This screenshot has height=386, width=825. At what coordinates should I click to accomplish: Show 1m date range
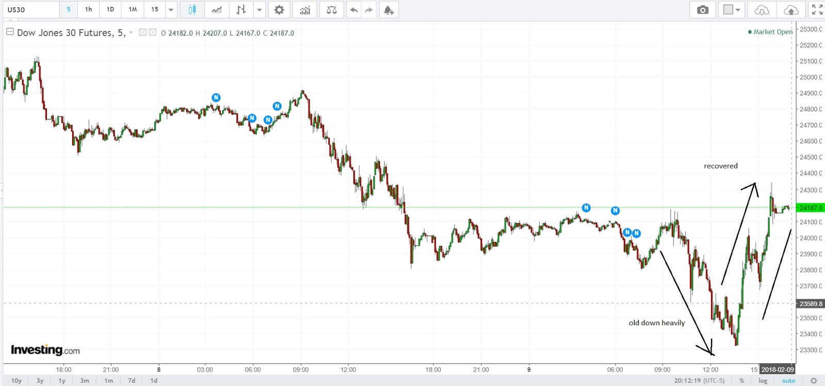point(108,381)
